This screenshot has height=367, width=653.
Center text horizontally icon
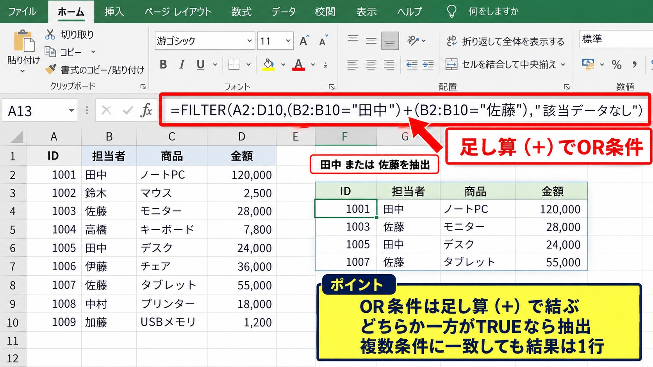[x=371, y=64]
